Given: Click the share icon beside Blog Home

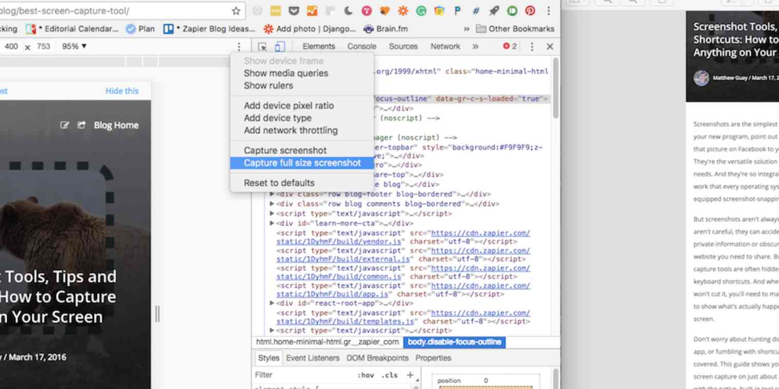Looking at the screenshot, I should 81,125.
